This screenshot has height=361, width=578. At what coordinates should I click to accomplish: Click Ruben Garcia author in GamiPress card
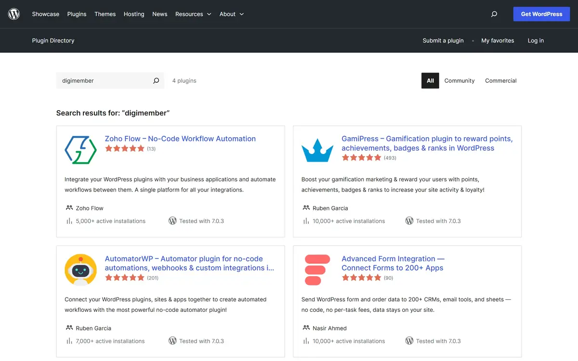pyautogui.click(x=330, y=208)
